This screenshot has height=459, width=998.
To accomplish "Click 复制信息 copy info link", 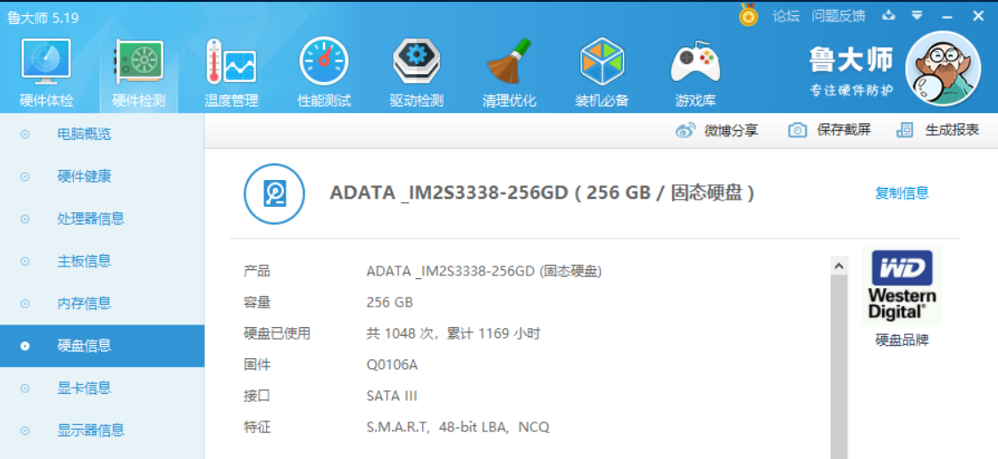I will (x=902, y=193).
